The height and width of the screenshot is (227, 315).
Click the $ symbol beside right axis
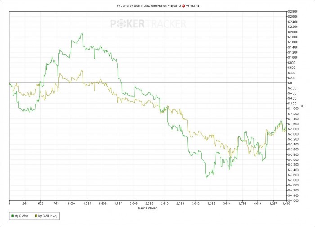click(302, 106)
